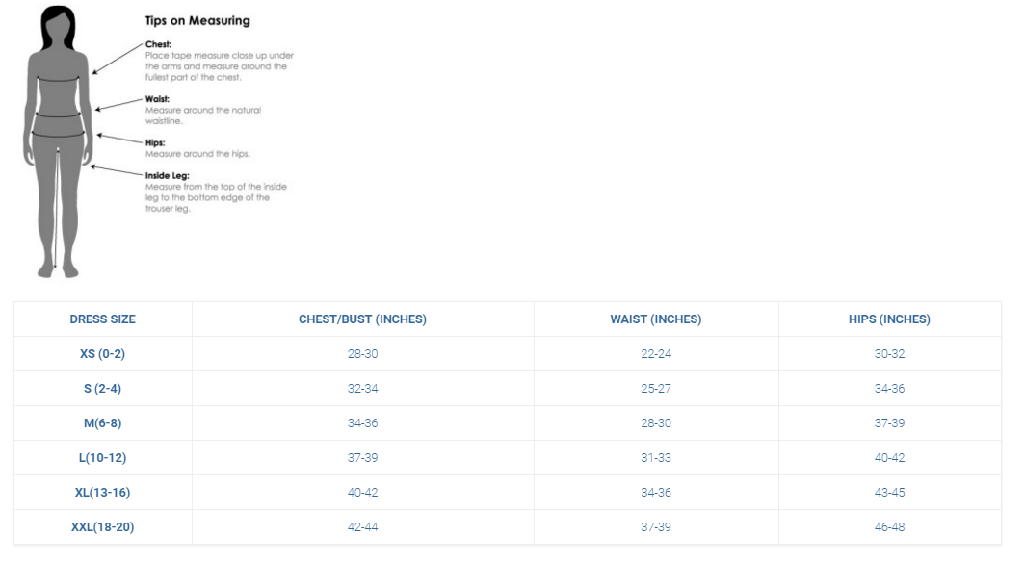
Task: Click the female body silhouette image
Action: point(58,141)
